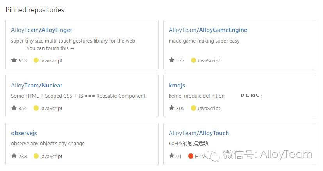Click the Pinned repositories heading

click(35, 10)
